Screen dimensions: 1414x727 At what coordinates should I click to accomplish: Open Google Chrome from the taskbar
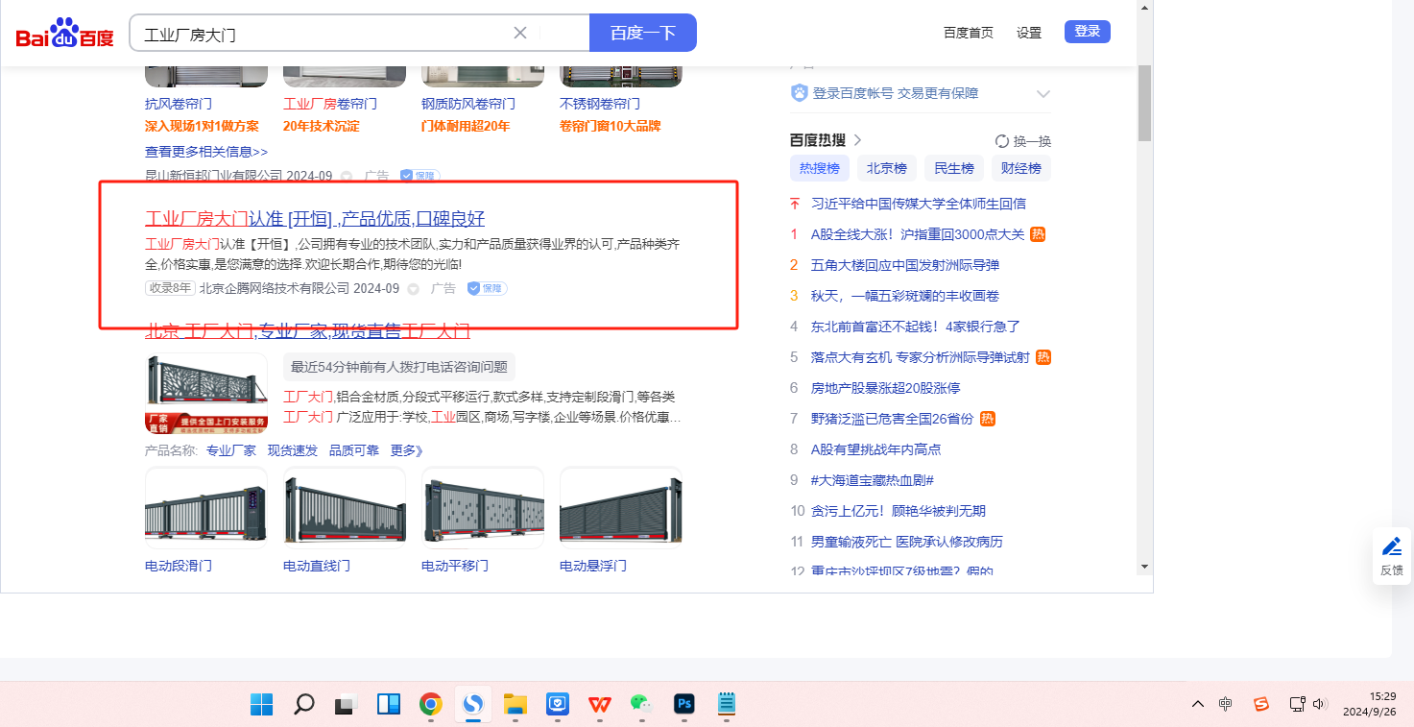click(x=430, y=704)
